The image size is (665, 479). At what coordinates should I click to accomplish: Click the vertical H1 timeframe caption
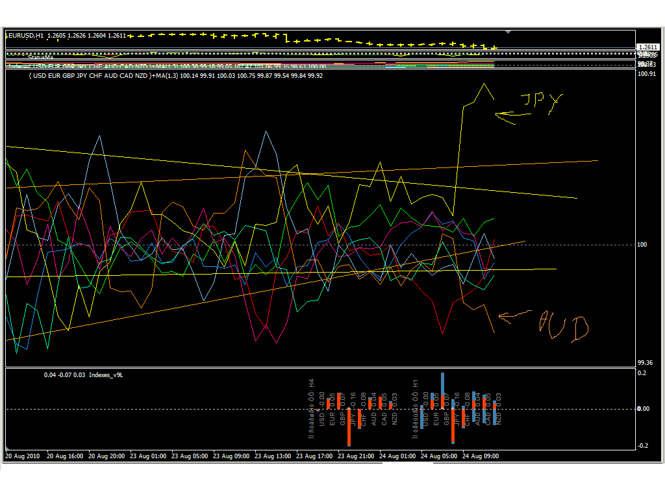[416, 409]
